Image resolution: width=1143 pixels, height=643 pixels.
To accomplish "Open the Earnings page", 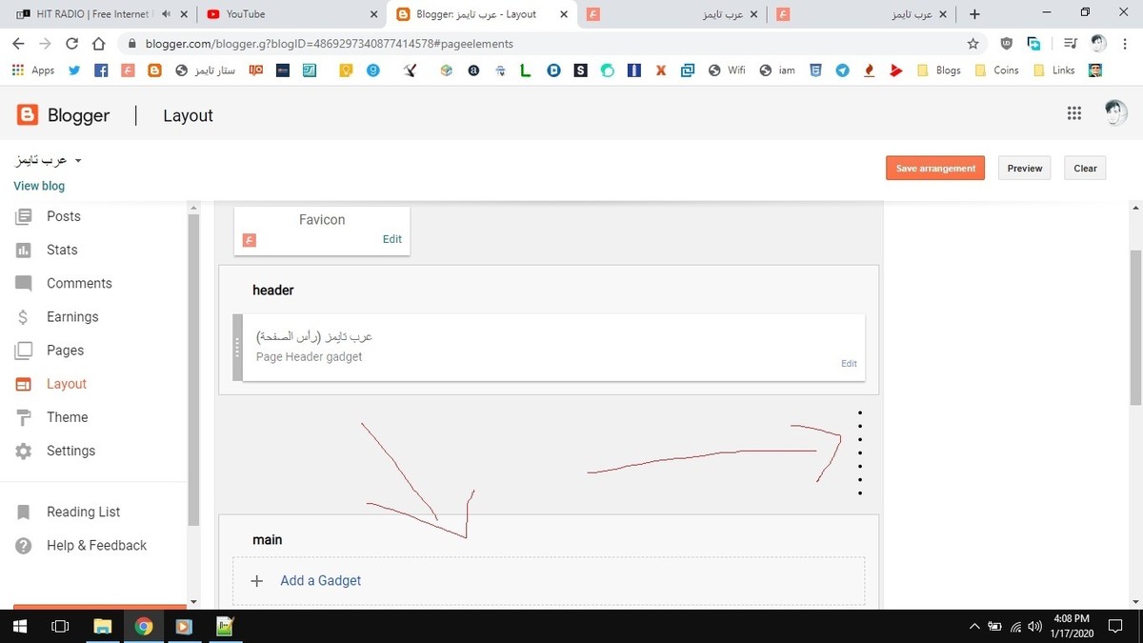I will [x=72, y=316].
